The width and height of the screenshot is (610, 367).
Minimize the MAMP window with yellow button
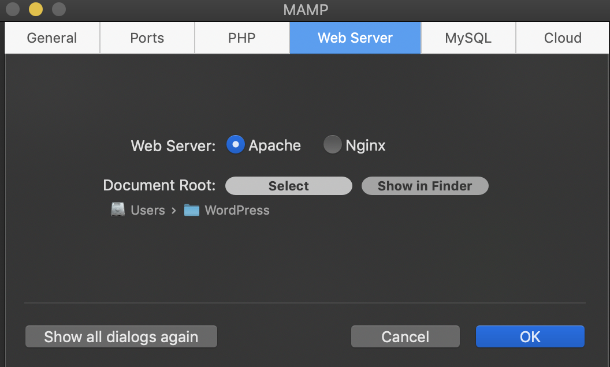36,9
